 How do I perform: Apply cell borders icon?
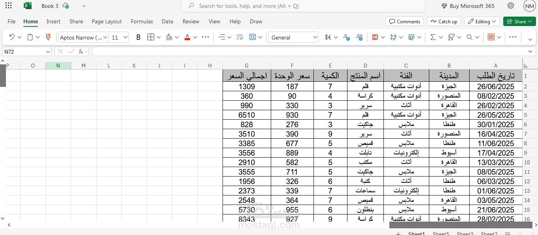tap(151, 37)
